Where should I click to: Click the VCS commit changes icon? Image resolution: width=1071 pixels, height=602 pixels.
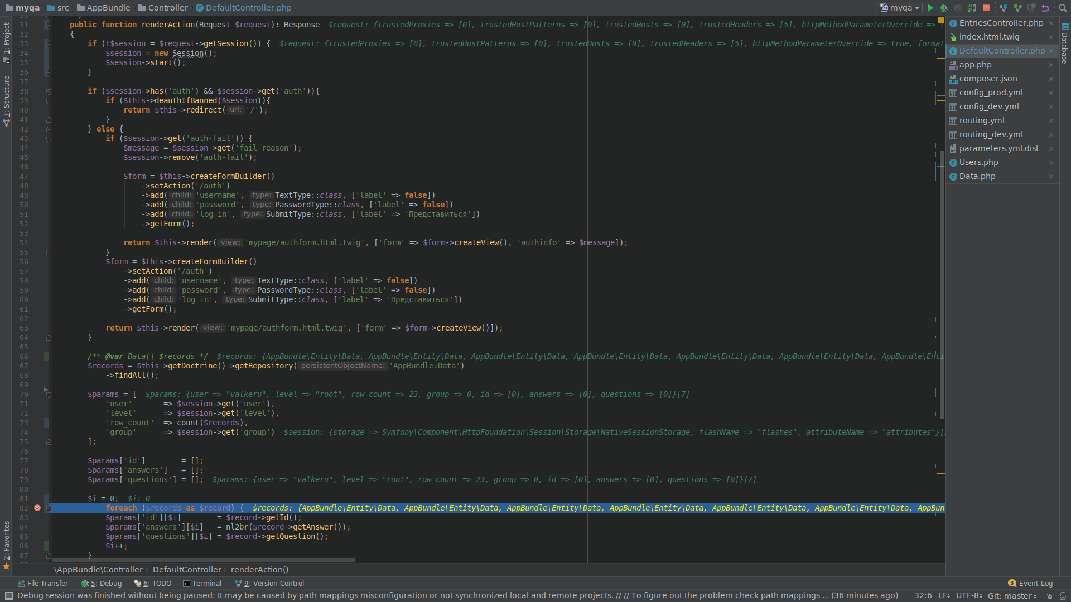(1017, 8)
